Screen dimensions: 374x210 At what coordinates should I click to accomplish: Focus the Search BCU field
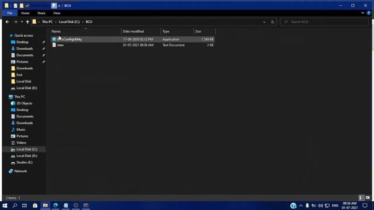(x=324, y=22)
